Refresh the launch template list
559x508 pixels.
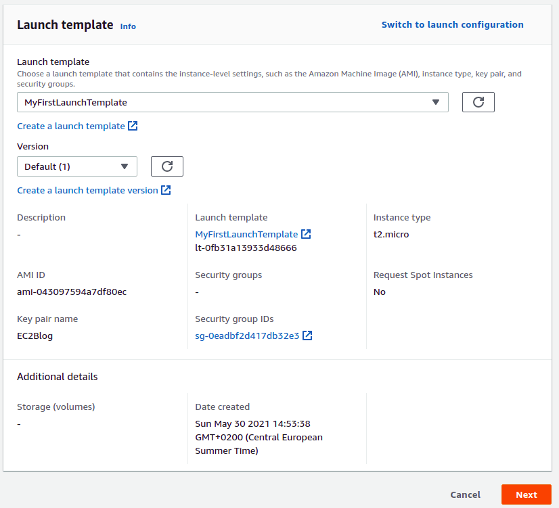(x=478, y=102)
